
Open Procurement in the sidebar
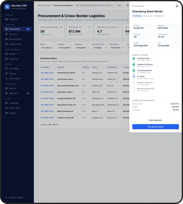pyautogui.click(x=17, y=29)
